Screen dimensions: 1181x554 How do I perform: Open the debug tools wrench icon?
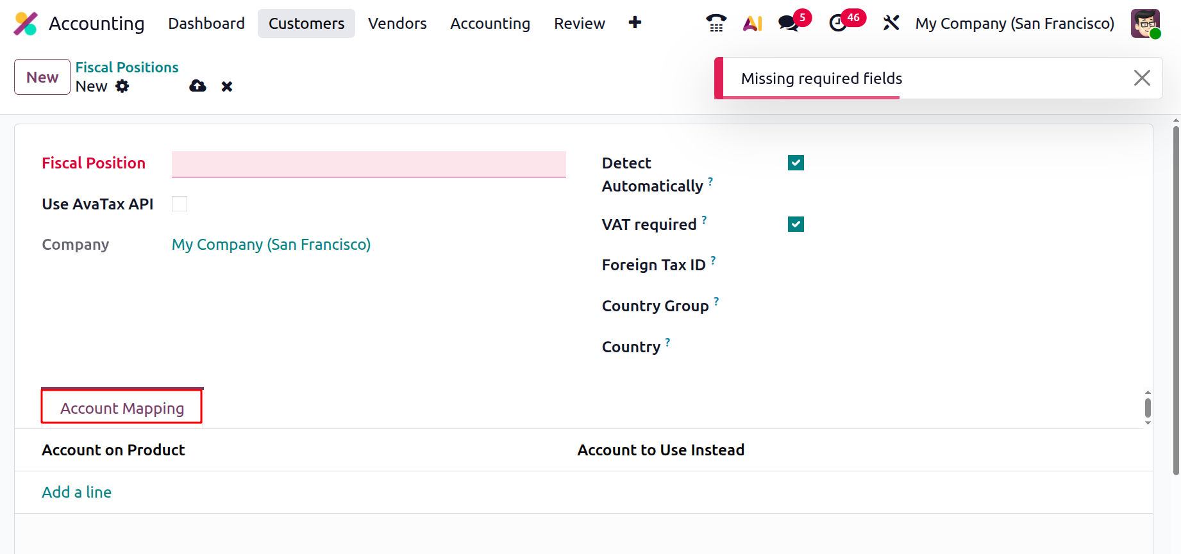pos(891,24)
